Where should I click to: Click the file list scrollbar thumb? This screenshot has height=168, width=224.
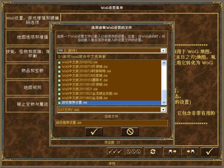[x=164, y=95]
